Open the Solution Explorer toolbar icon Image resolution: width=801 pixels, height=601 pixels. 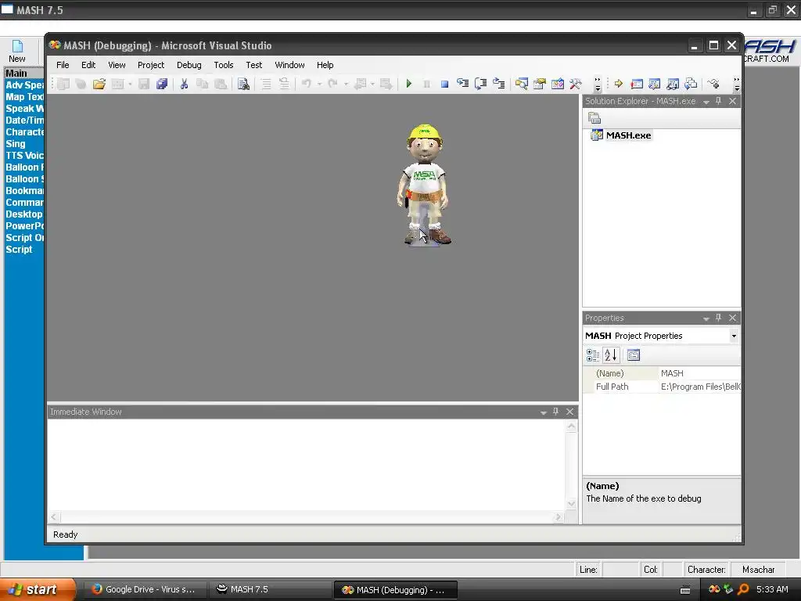pyautogui.click(x=522, y=84)
